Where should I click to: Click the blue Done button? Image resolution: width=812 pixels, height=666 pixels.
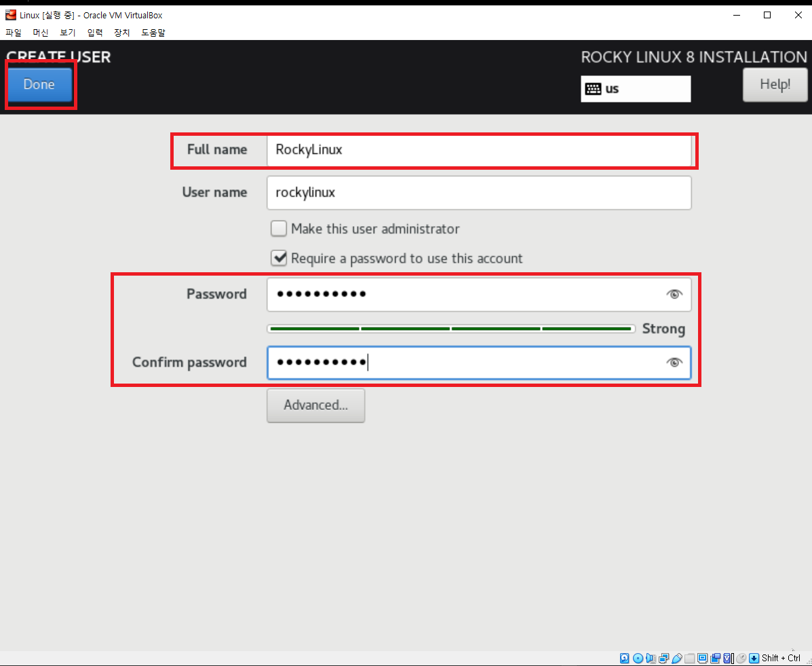point(39,84)
